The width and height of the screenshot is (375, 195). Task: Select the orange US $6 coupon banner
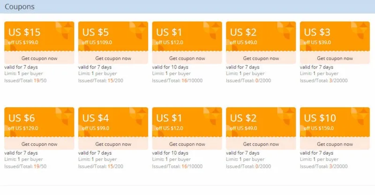tap(39, 122)
